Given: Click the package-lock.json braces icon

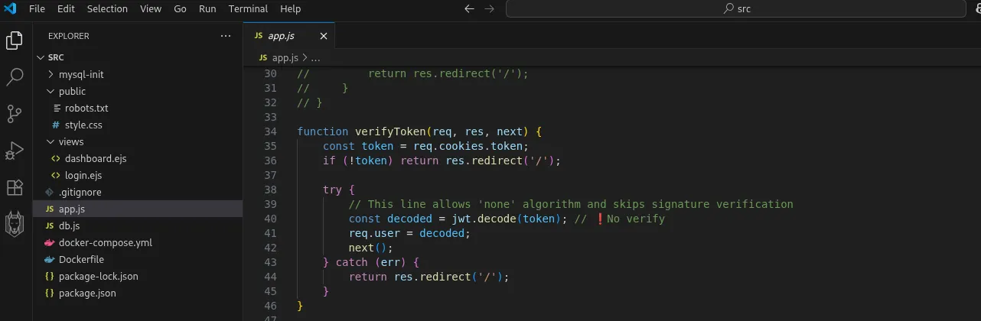Looking at the screenshot, I should point(50,277).
